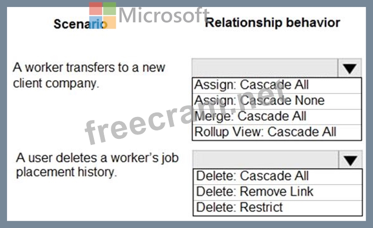
Task: Click the worker transfers scenario text
Action: [89, 75]
